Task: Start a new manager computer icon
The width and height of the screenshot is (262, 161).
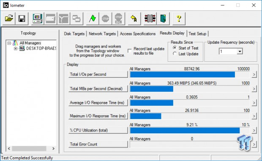Action: [38, 18]
